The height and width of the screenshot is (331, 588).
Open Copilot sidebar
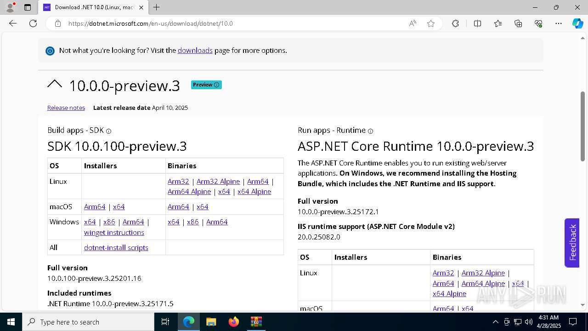[577, 23]
